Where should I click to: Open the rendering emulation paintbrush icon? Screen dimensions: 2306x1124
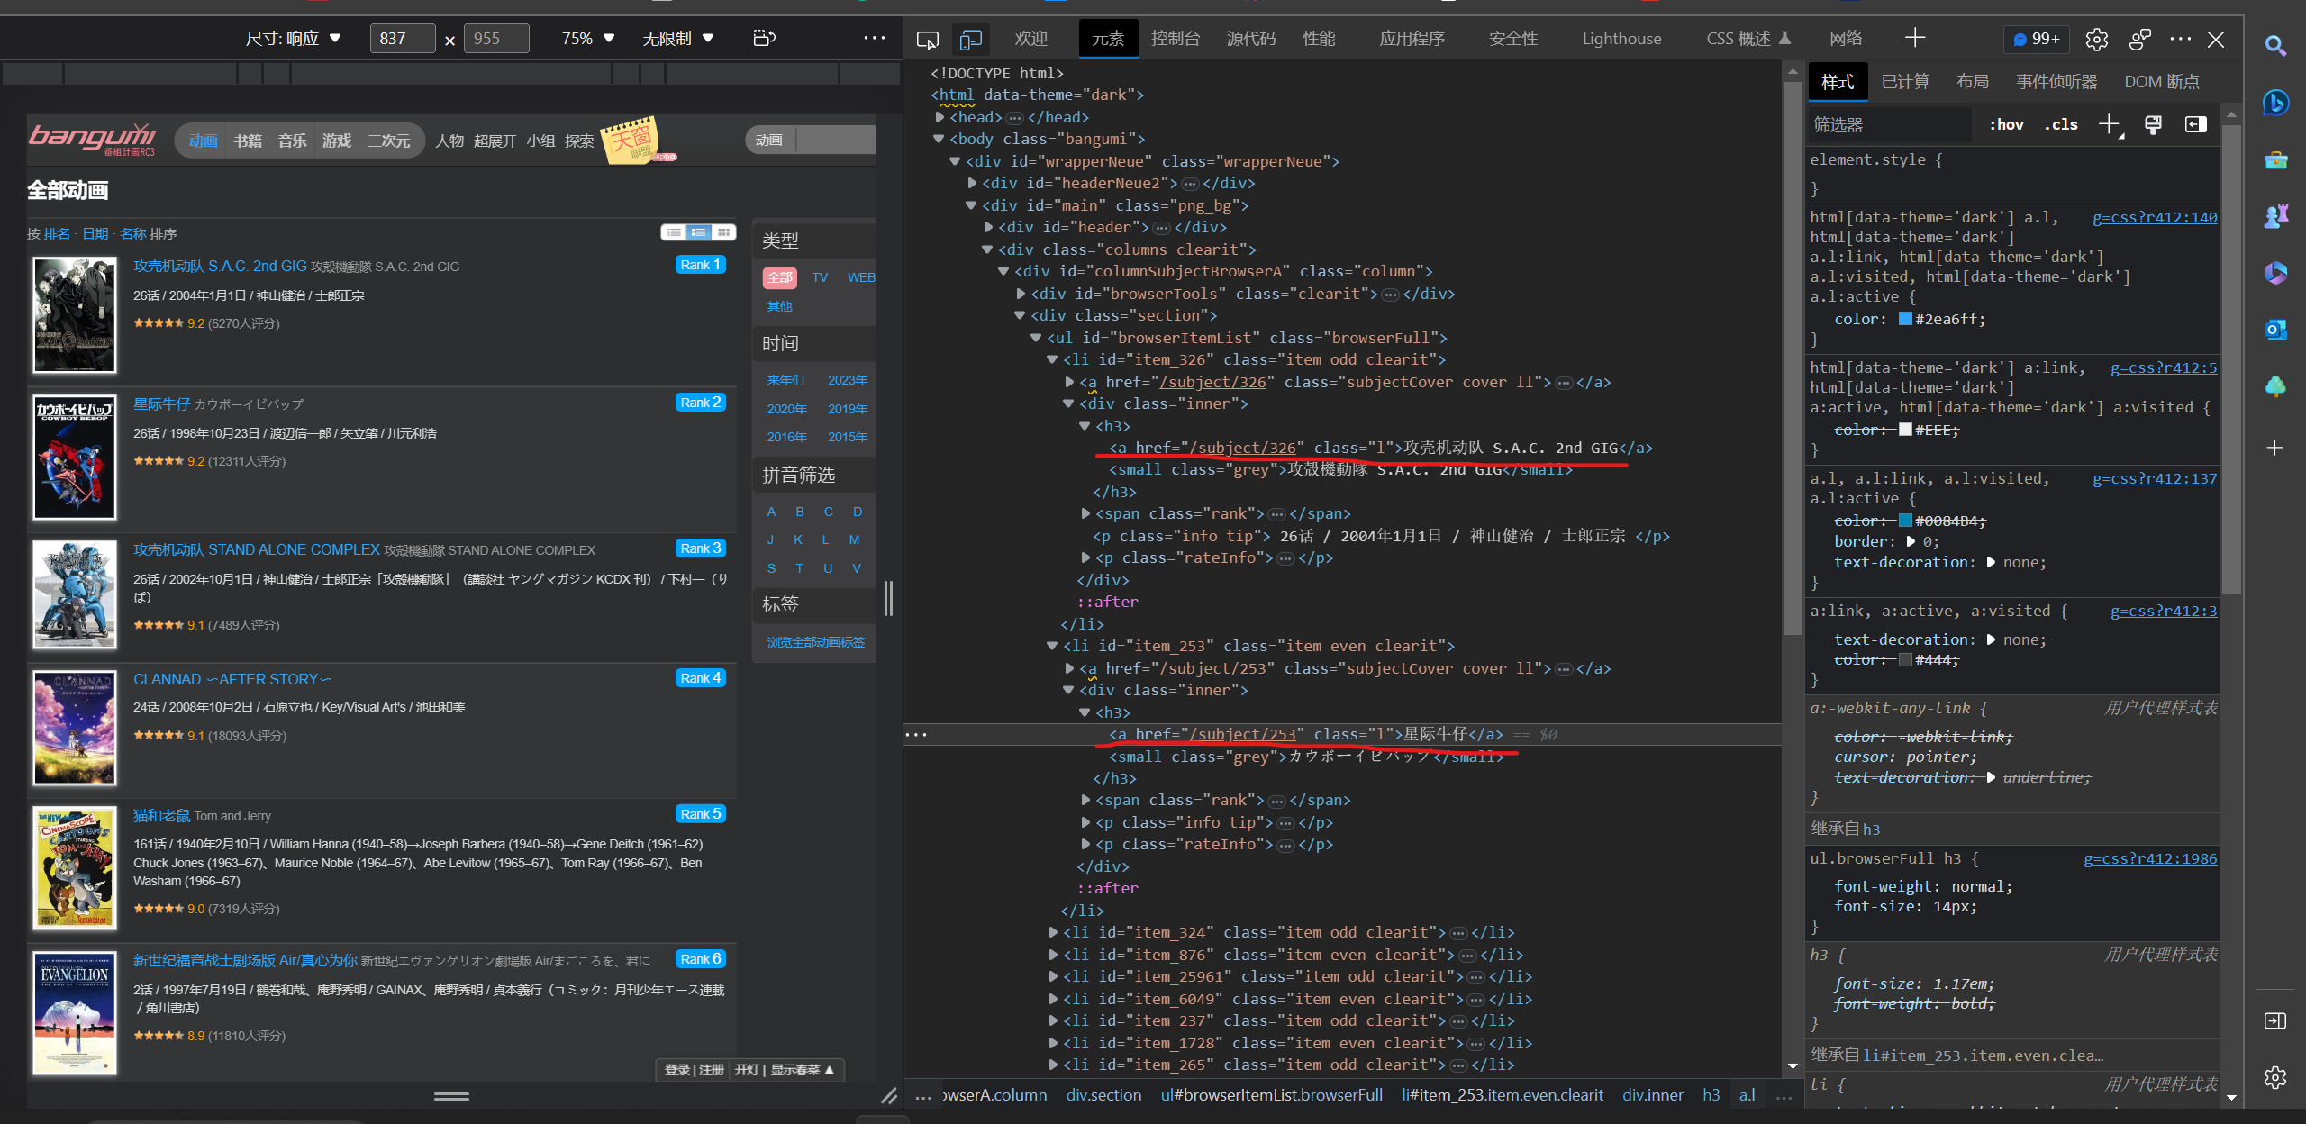pos(2153,125)
